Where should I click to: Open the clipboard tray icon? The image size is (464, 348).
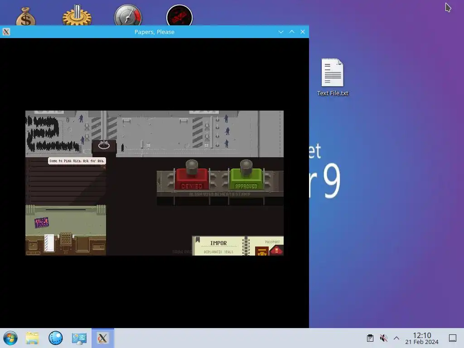pyautogui.click(x=370, y=338)
